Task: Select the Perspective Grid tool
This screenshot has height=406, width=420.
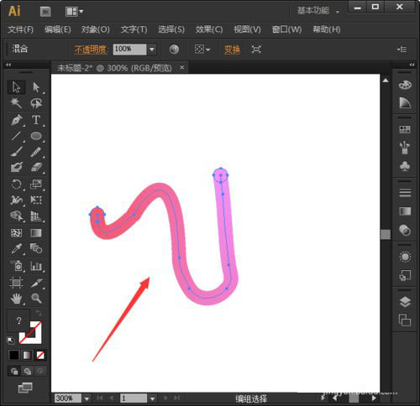Action: point(36,216)
